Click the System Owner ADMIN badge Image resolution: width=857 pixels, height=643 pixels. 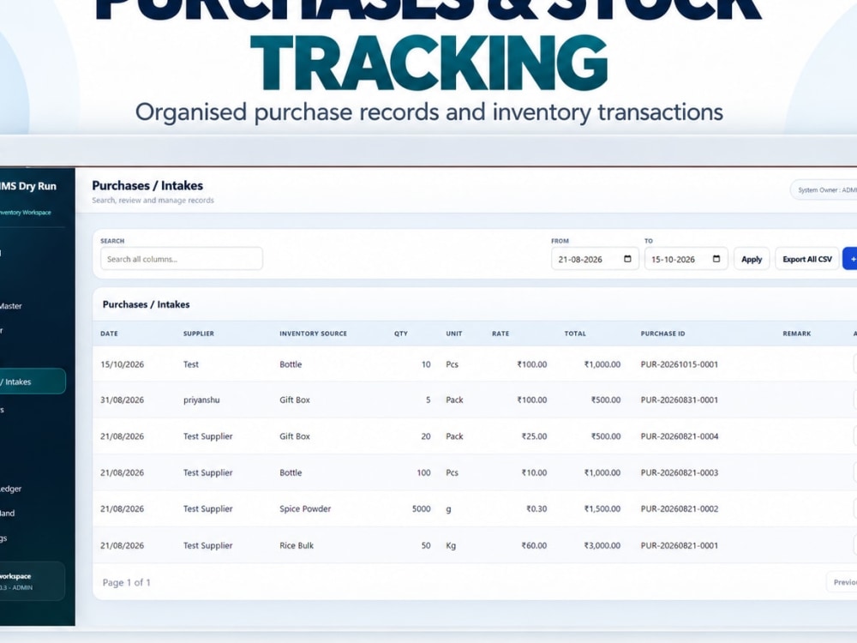pyautogui.click(x=824, y=189)
